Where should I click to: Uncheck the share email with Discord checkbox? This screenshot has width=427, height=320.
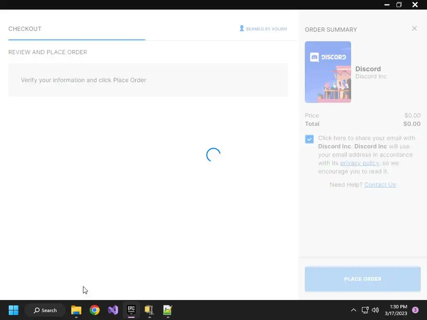coord(309,139)
